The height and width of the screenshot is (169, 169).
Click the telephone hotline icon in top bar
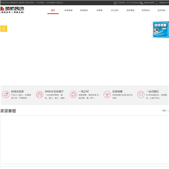(x=115, y=3)
